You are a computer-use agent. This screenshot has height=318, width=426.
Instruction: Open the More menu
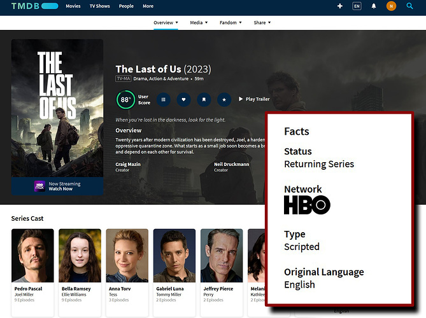[x=148, y=6]
